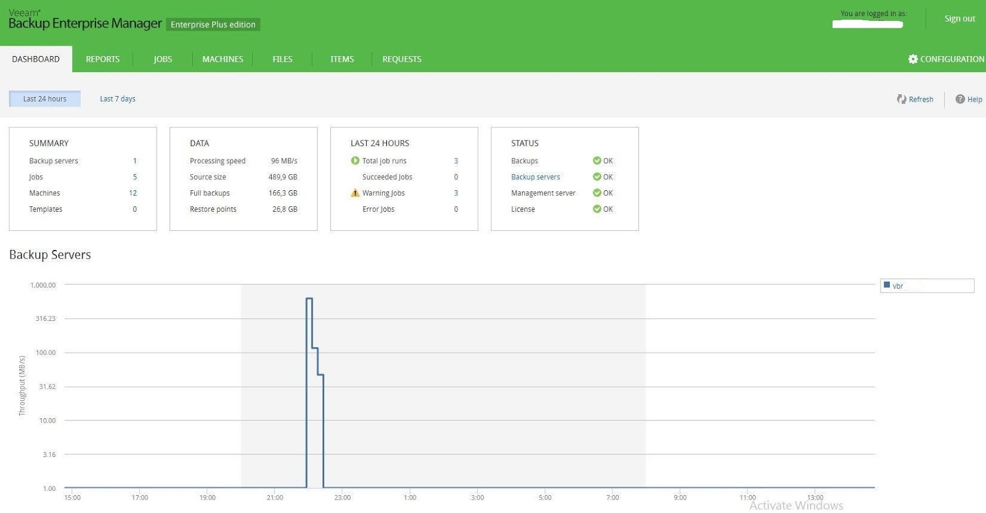Image resolution: width=986 pixels, height=513 pixels.
Task: Click the Sign out link
Action: (960, 18)
